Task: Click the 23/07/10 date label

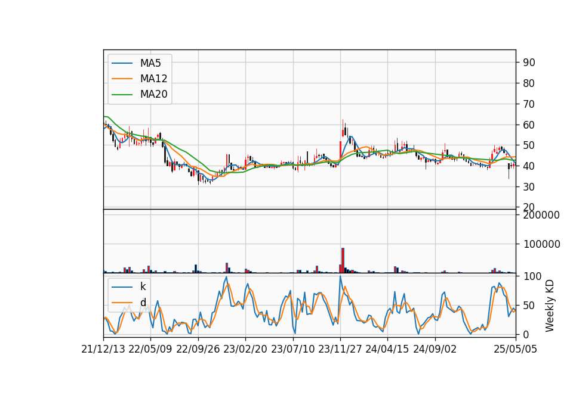Action: (292, 350)
